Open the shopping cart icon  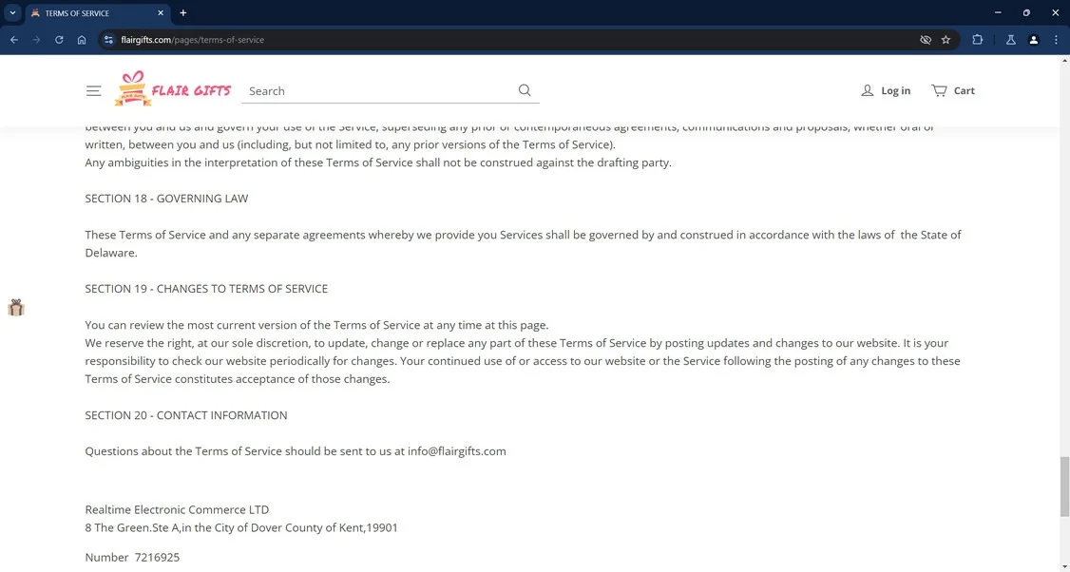pyautogui.click(x=939, y=90)
